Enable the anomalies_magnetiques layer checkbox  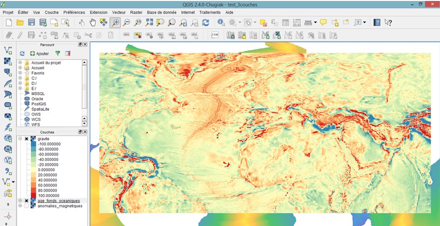click(x=26, y=206)
